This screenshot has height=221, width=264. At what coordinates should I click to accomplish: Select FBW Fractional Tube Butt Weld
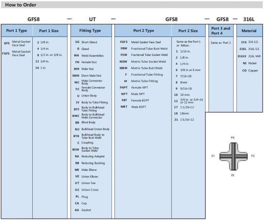click(144, 49)
